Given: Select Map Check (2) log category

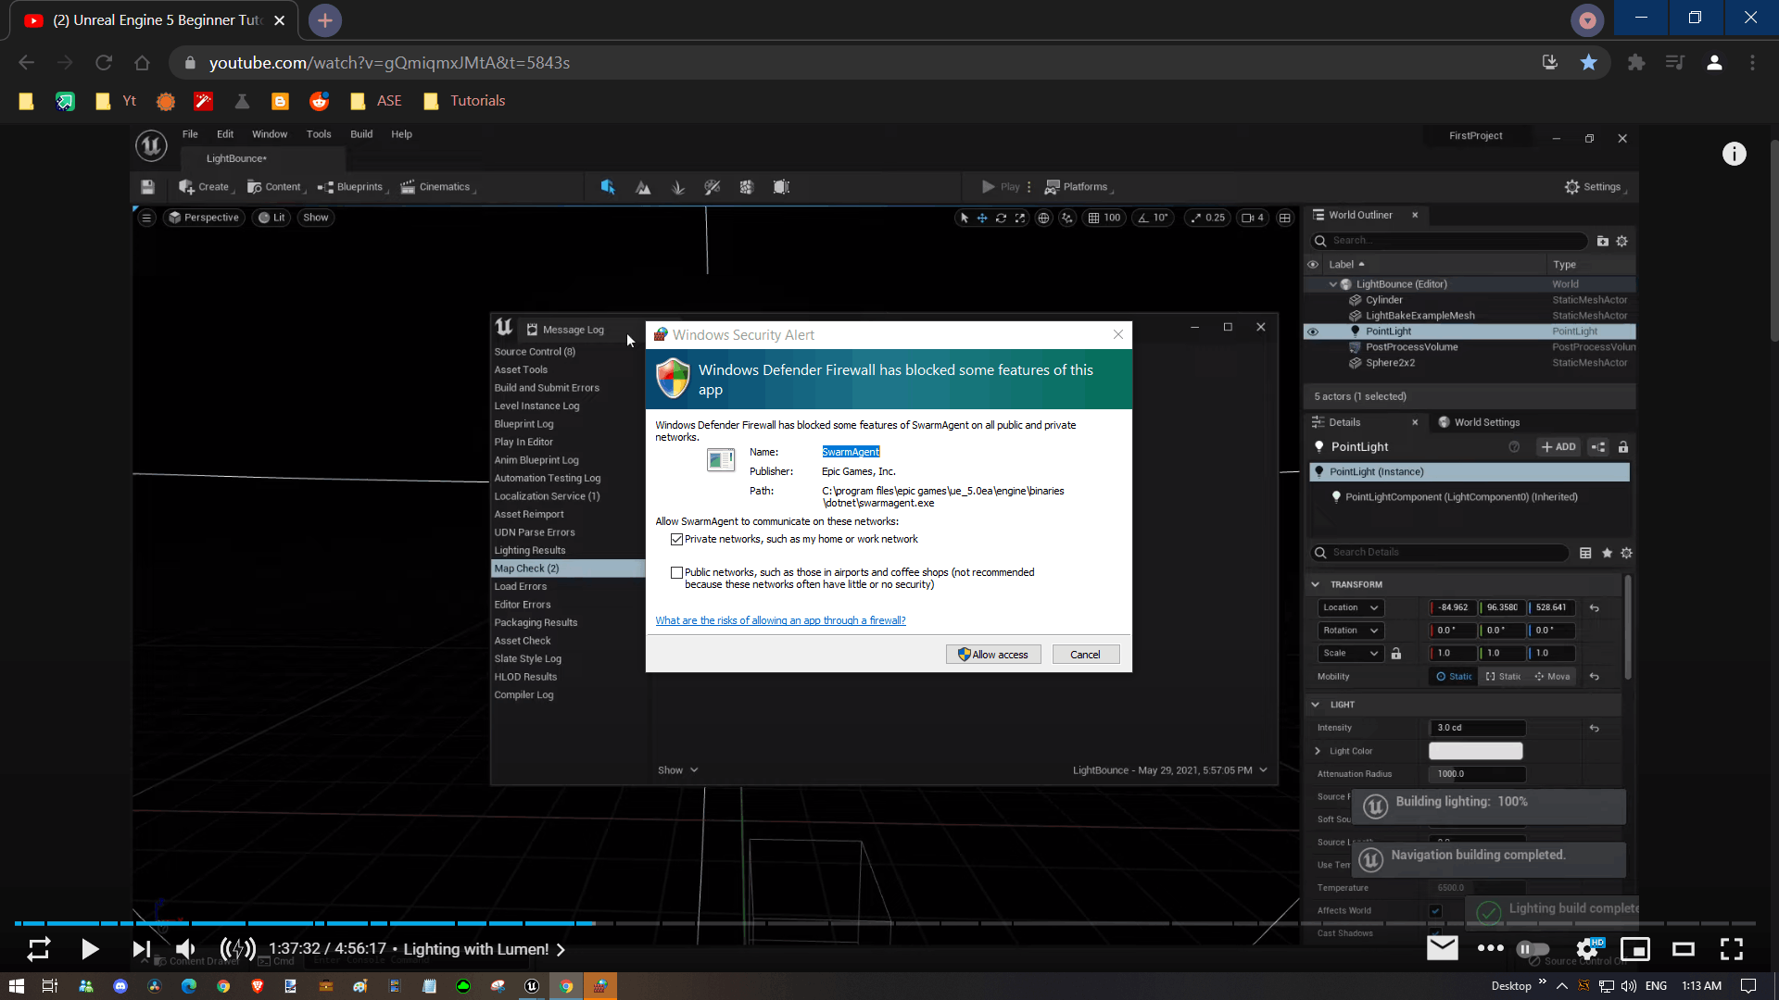Looking at the screenshot, I should coord(526,569).
